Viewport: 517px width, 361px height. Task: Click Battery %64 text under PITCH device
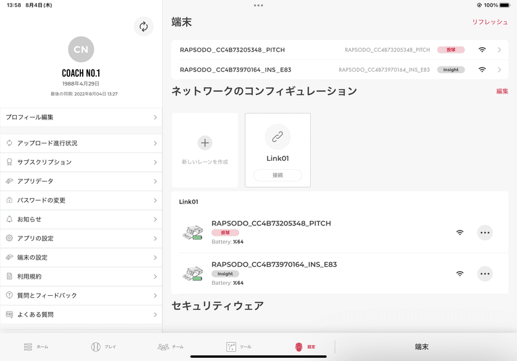point(227,242)
